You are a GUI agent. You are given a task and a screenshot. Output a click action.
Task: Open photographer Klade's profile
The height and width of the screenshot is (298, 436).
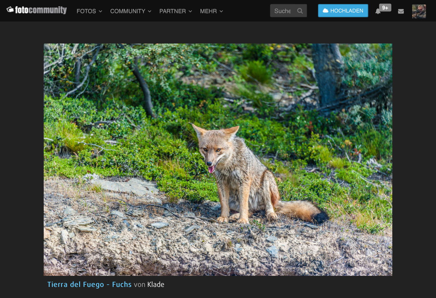tap(156, 285)
